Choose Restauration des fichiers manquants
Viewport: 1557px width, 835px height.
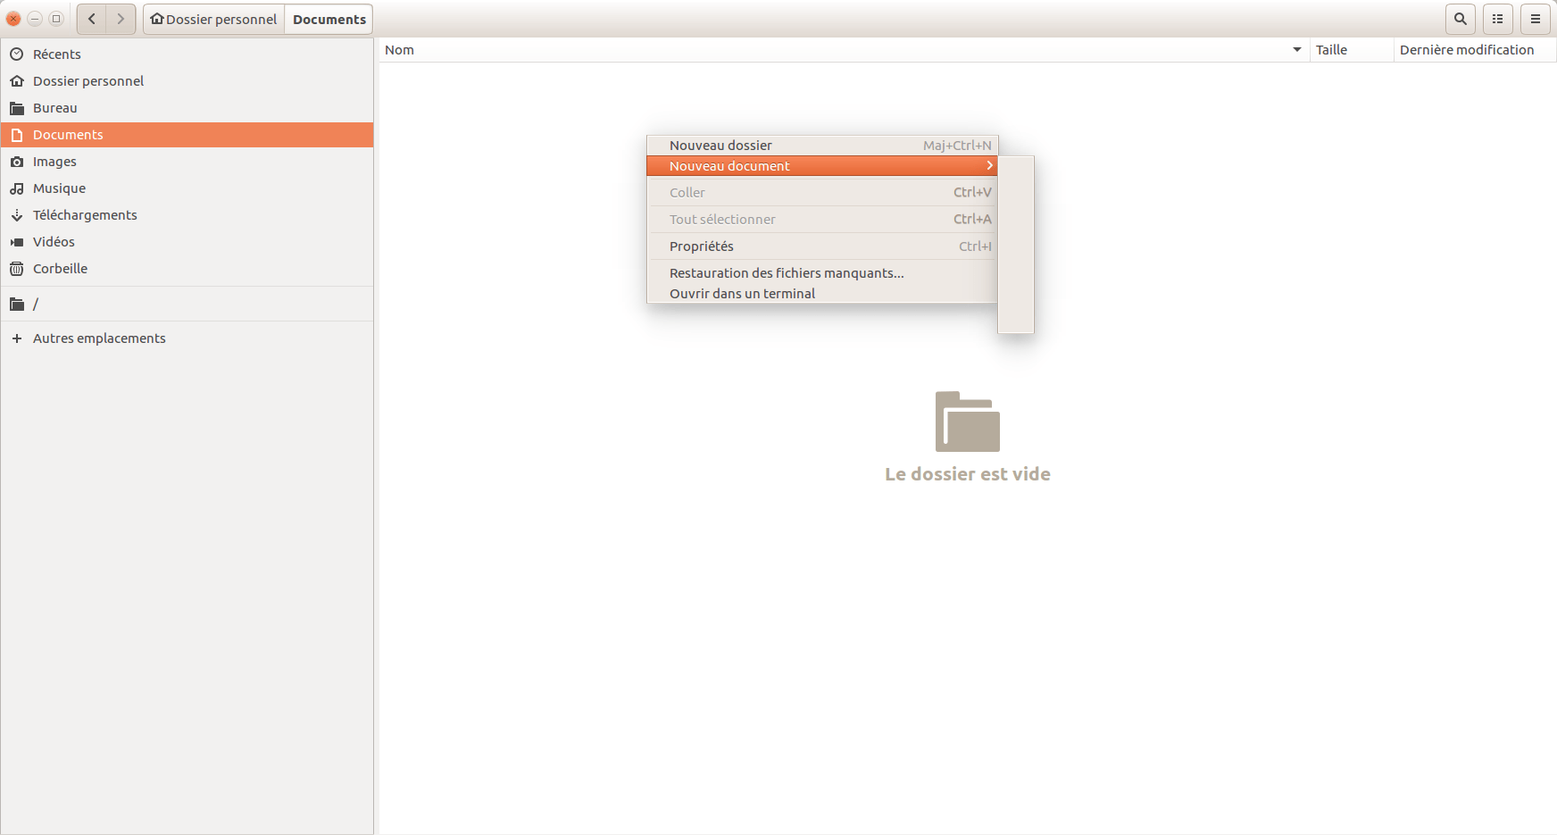click(821, 273)
